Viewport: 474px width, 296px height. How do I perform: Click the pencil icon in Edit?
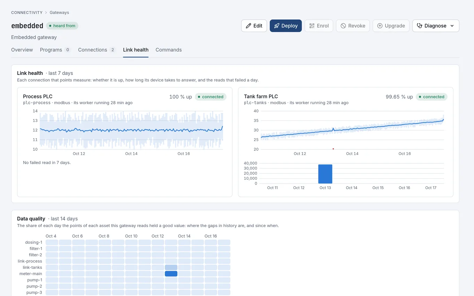click(249, 26)
